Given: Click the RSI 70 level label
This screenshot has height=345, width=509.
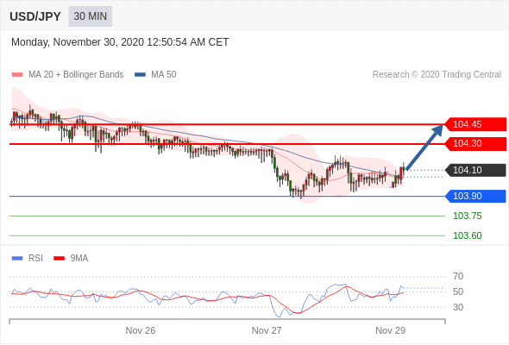Looking at the screenshot, I should [x=458, y=277].
